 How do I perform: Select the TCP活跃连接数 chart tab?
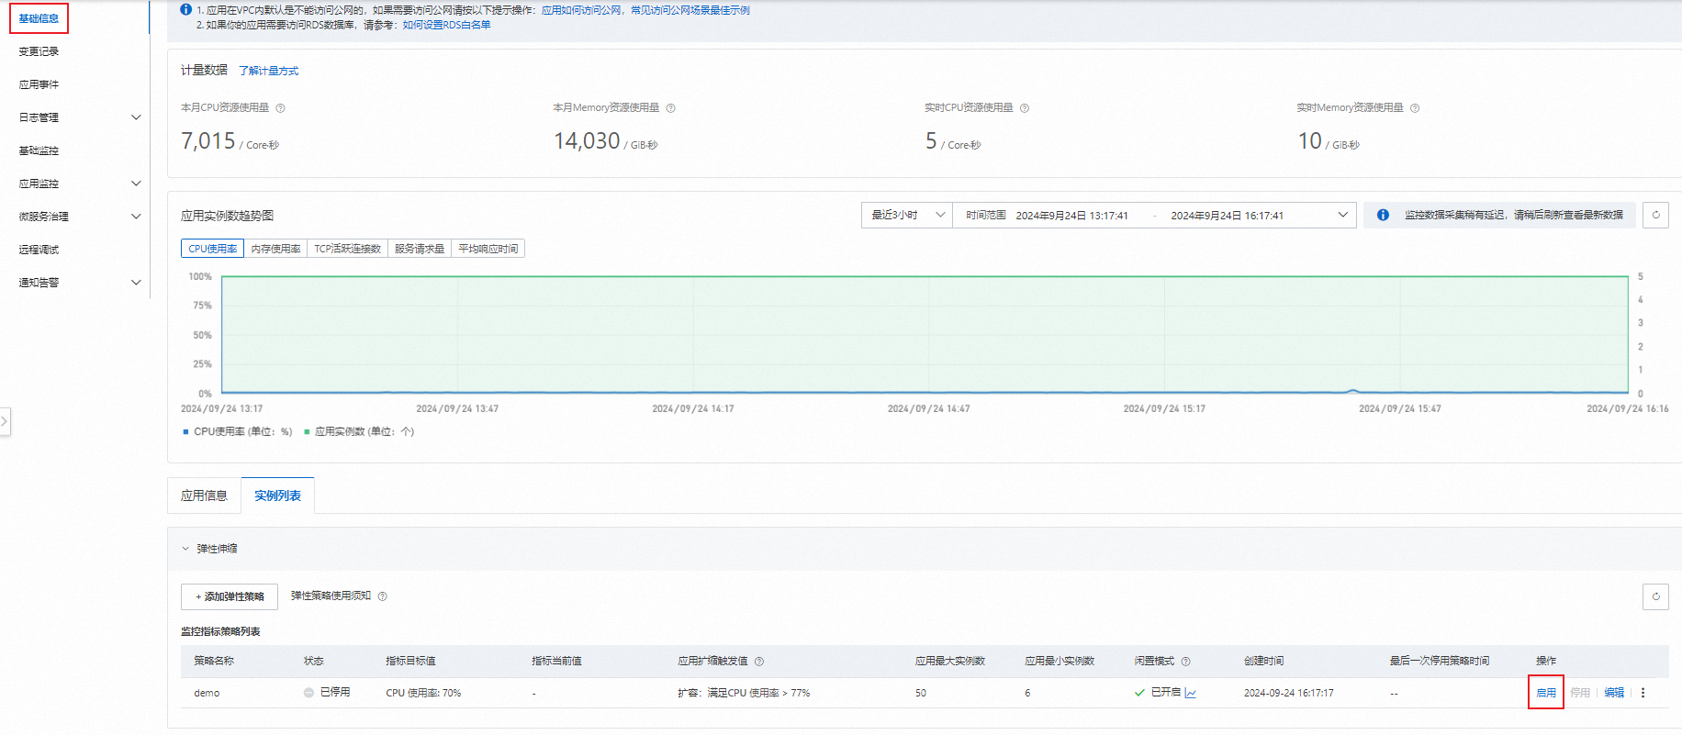click(x=347, y=249)
